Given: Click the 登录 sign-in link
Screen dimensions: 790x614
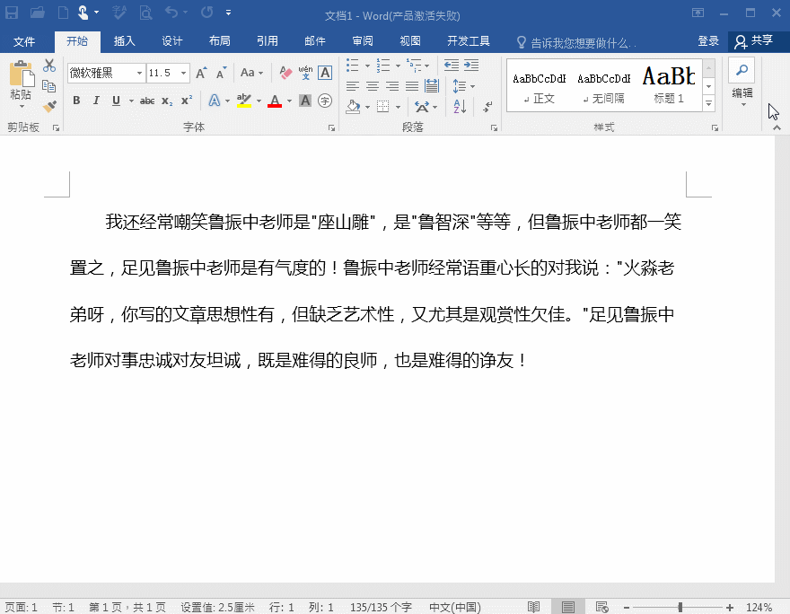Looking at the screenshot, I should pos(708,41).
